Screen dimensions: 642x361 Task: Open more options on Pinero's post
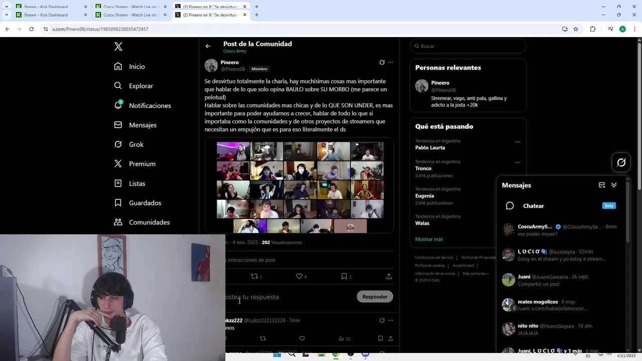tap(391, 63)
